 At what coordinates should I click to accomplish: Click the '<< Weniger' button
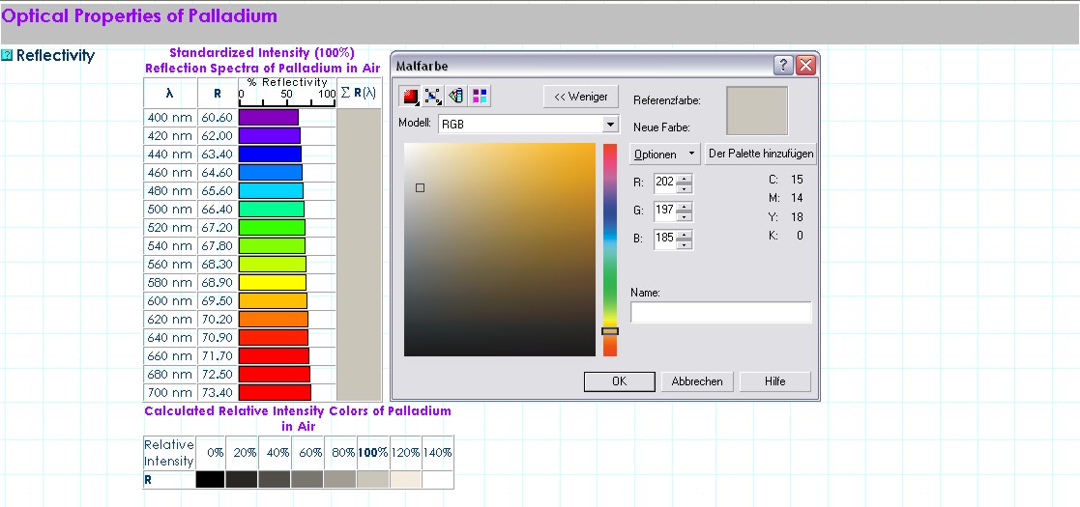tap(580, 97)
